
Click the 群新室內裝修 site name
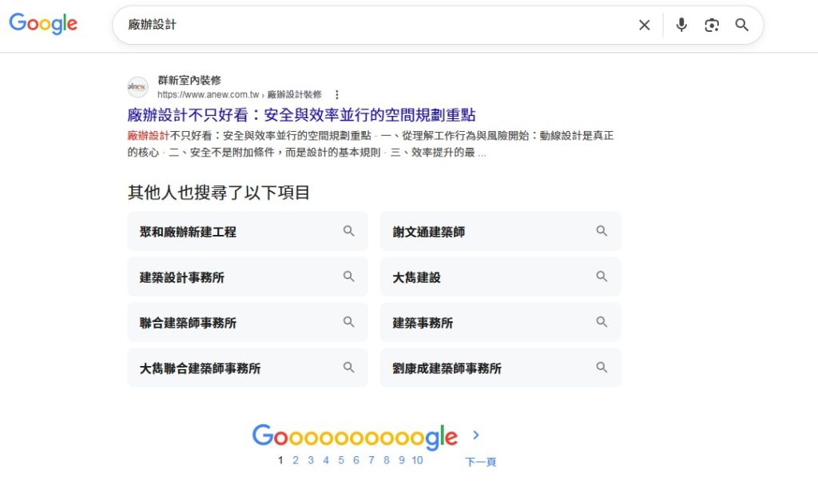189,80
